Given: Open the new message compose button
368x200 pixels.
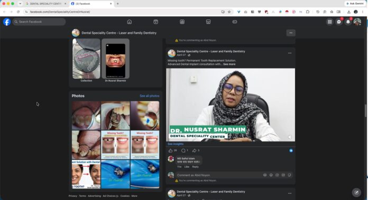Looking at the screenshot, I should tap(356, 192).
